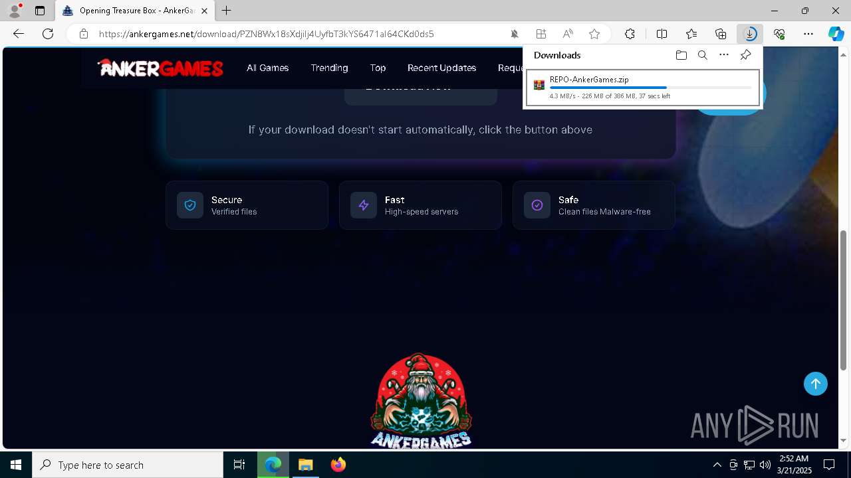851x478 pixels.
Task: Click the Downloads panel title
Action: click(557, 55)
